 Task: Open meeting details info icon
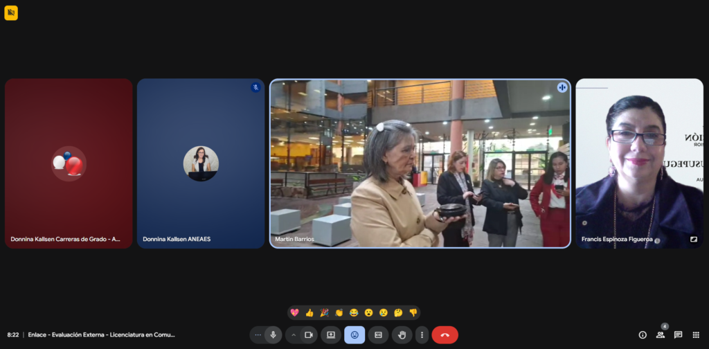coord(643,335)
